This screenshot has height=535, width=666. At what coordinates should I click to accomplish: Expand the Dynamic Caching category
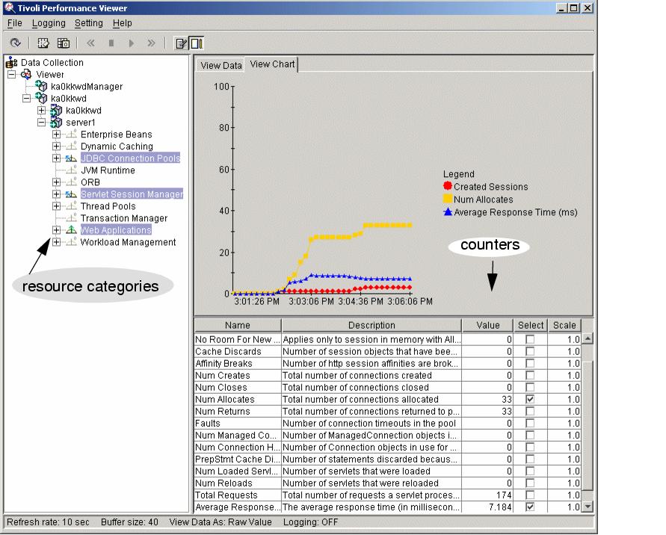pos(56,146)
